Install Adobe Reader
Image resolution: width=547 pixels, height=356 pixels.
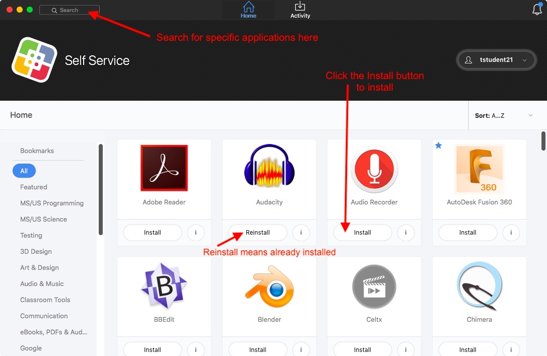(153, 233)
